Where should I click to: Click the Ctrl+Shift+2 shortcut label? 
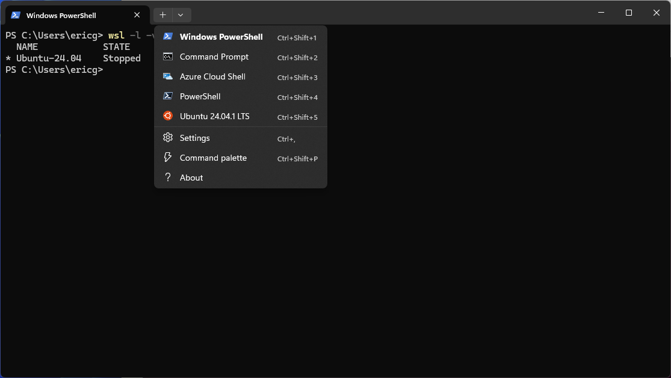pos(297,57)
